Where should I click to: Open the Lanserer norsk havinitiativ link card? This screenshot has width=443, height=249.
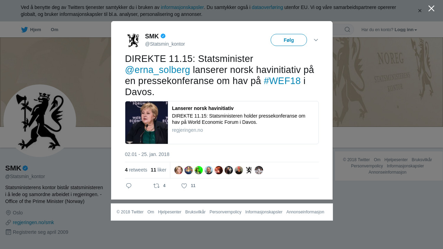222,122
